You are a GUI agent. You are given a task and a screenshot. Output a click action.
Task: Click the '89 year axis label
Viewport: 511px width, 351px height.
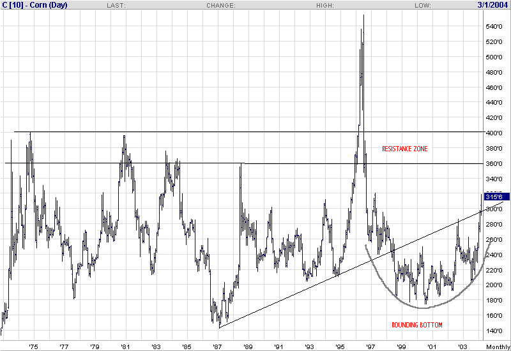(248, 347)
